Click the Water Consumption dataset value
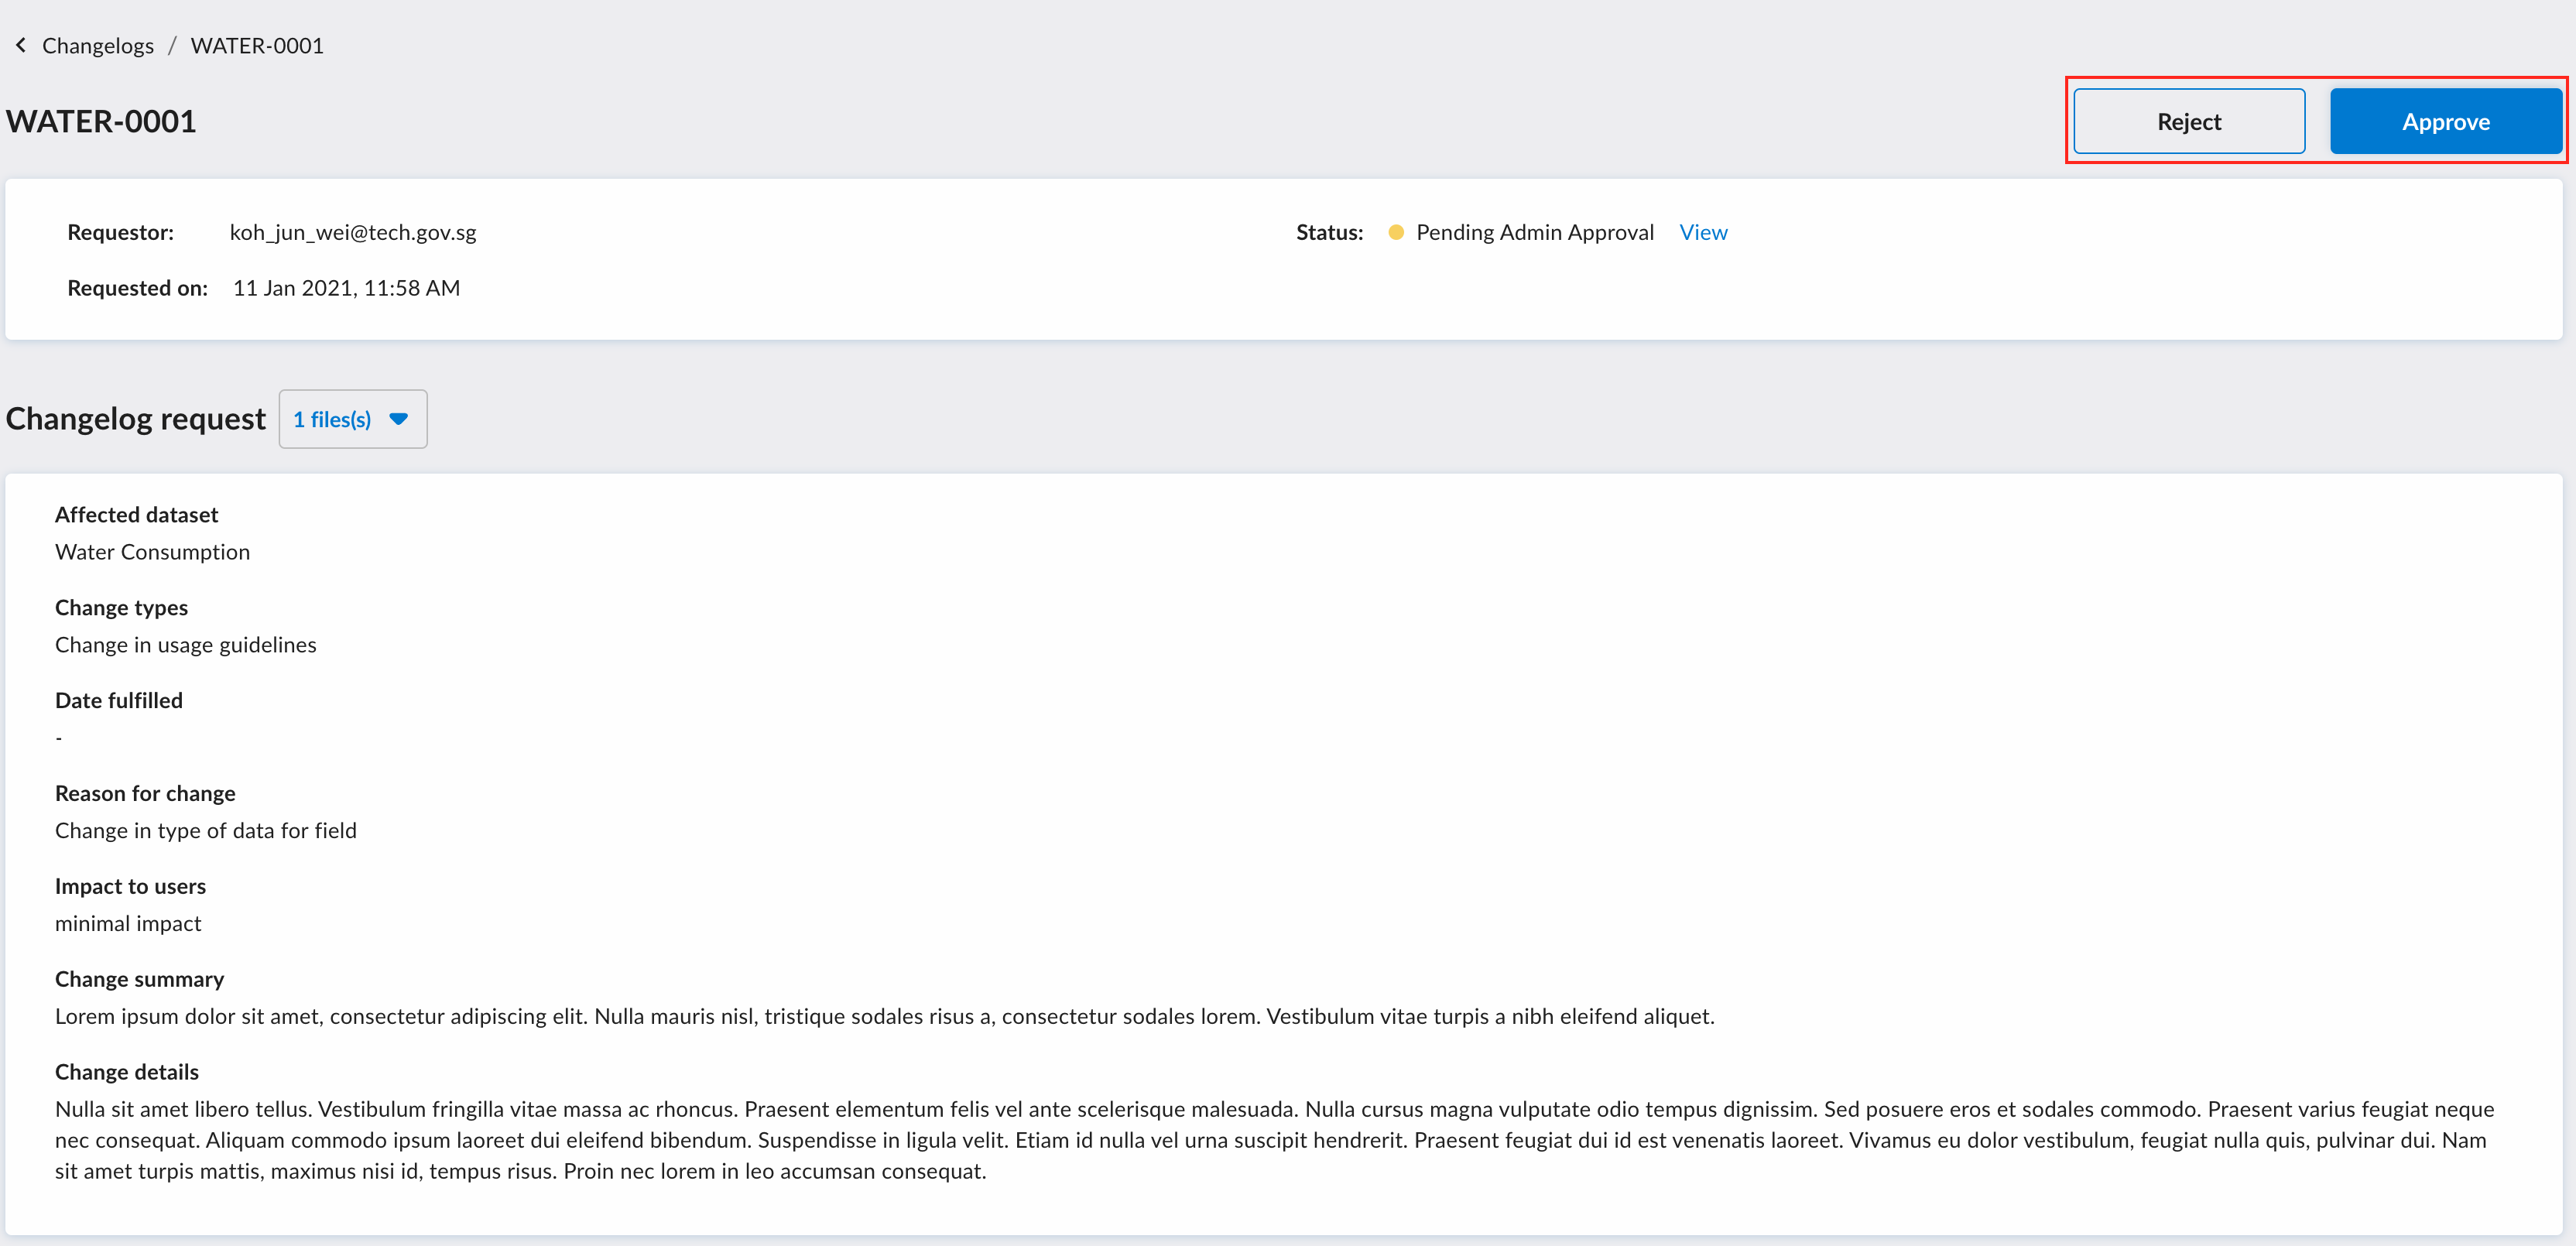 152,552
